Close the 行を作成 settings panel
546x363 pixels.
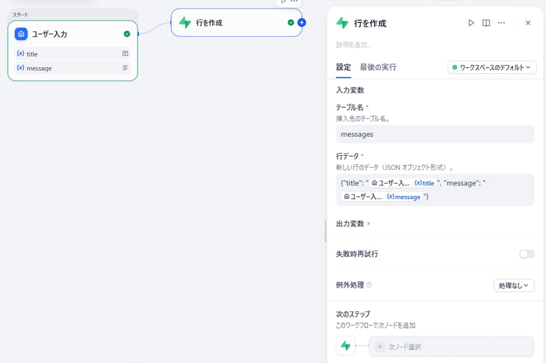[x=528, y=23]
